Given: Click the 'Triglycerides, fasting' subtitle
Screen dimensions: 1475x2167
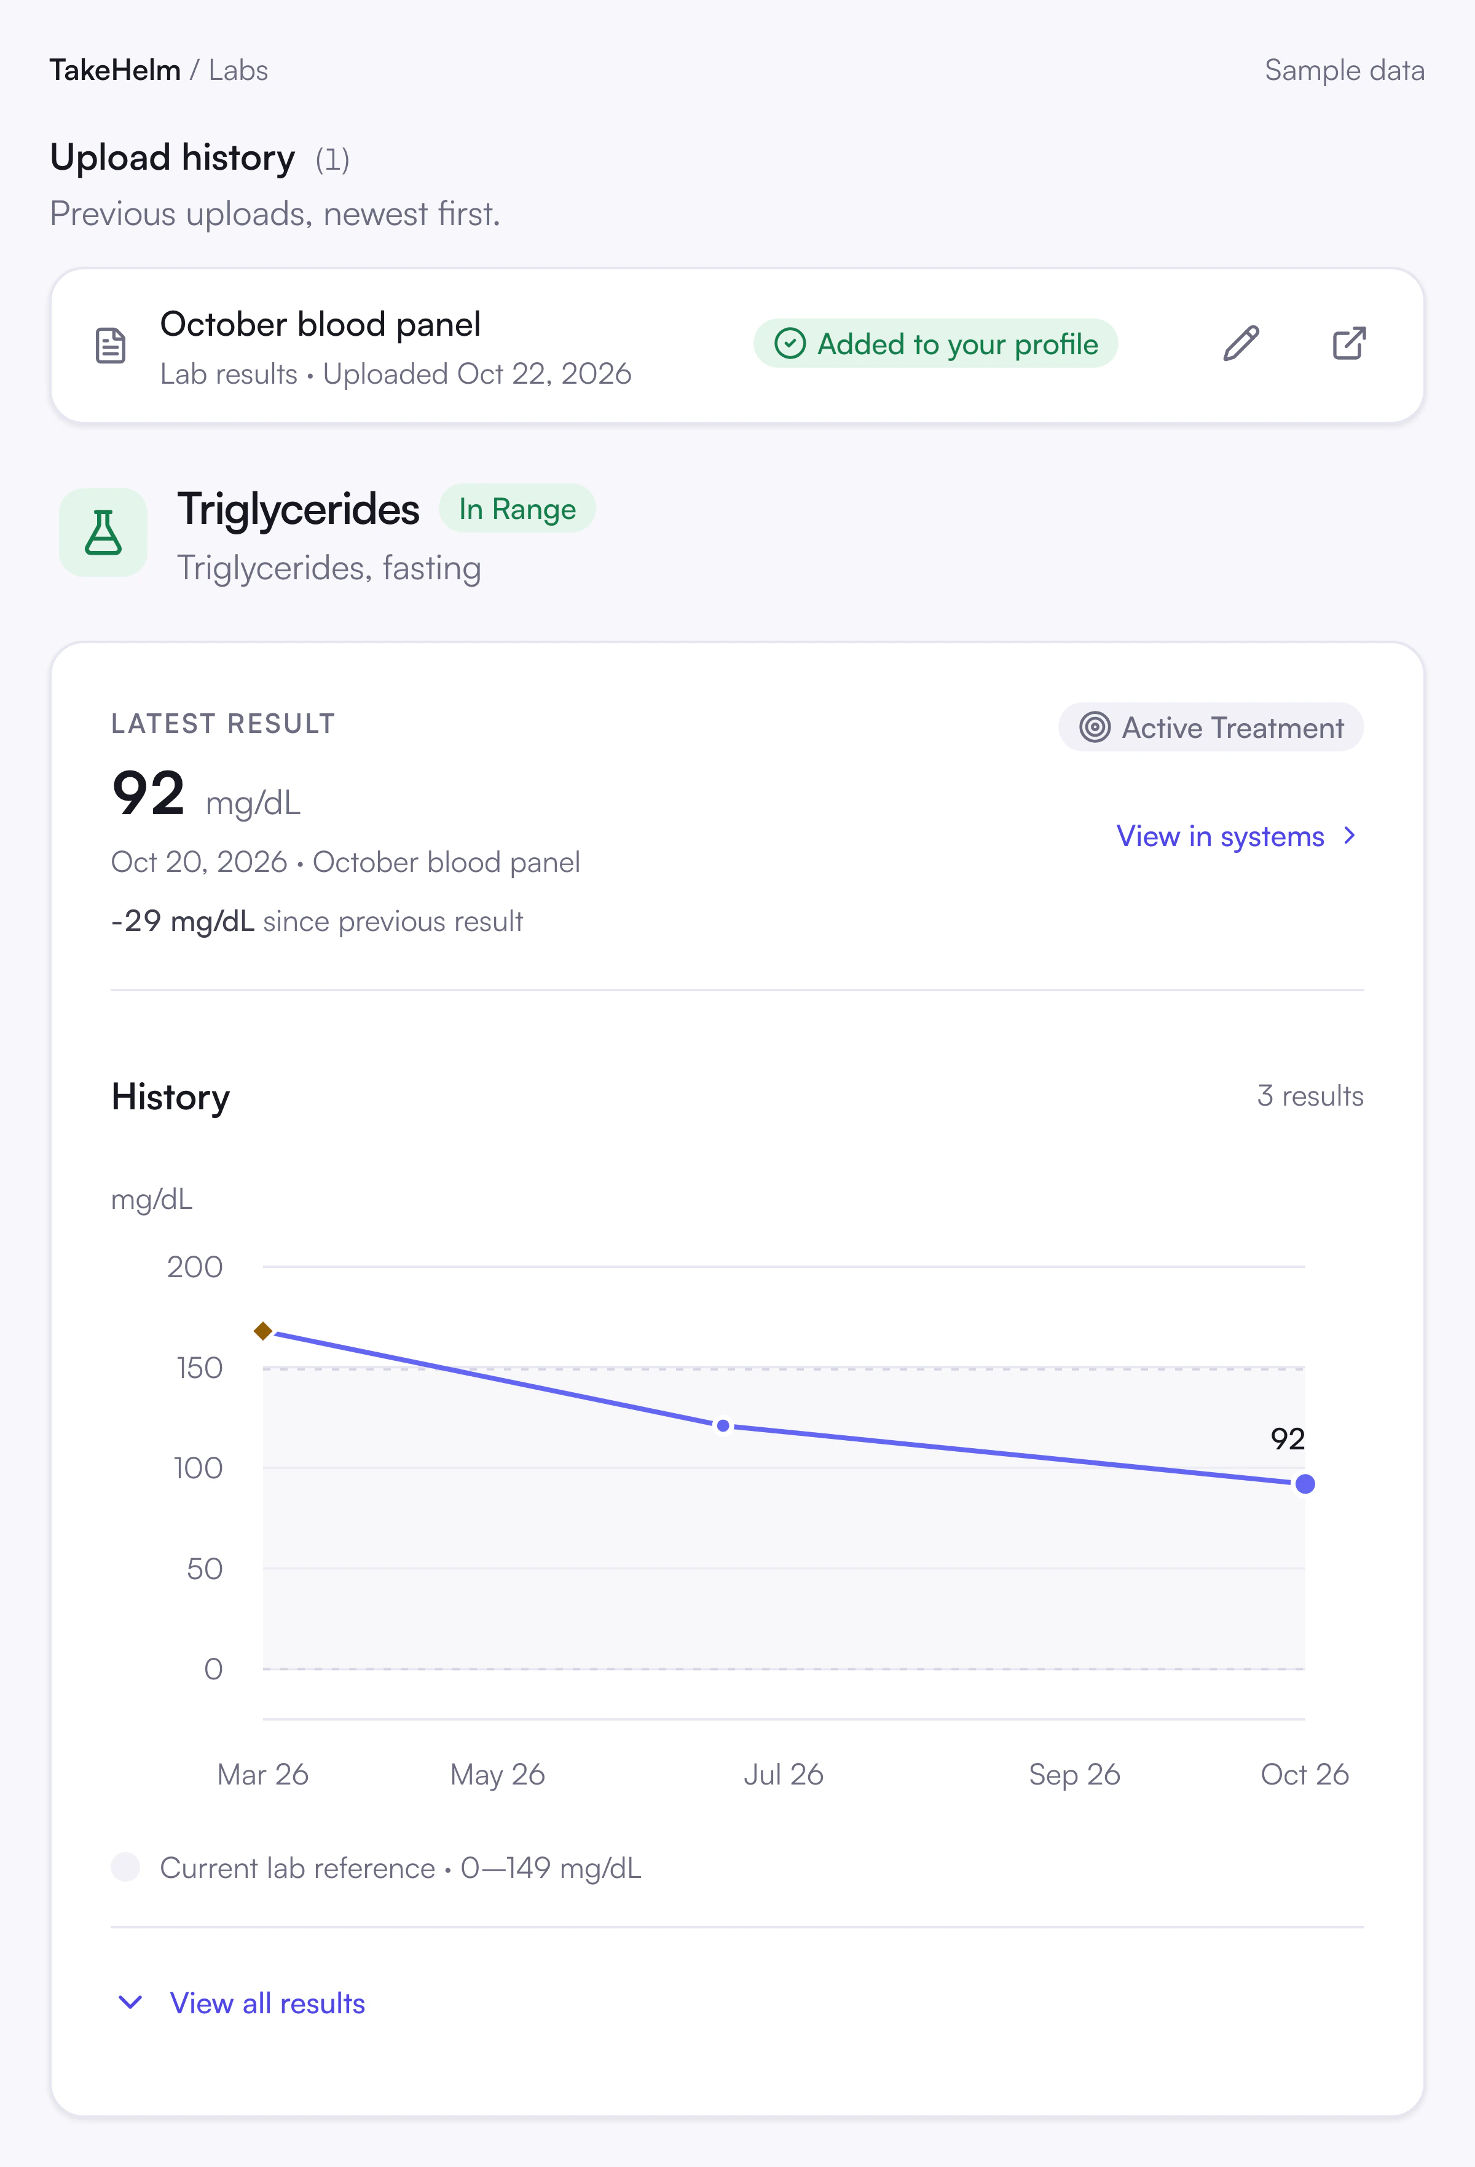Looking at the screenshot, I should [x=329, y=568].
